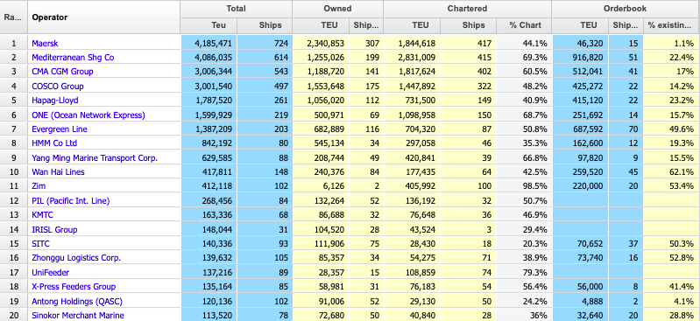
Task: Sort by Total Ships column header
Action: pyautogui.click(x=265, y=25)
